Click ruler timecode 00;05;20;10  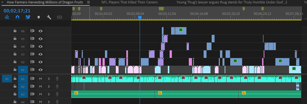231,13
